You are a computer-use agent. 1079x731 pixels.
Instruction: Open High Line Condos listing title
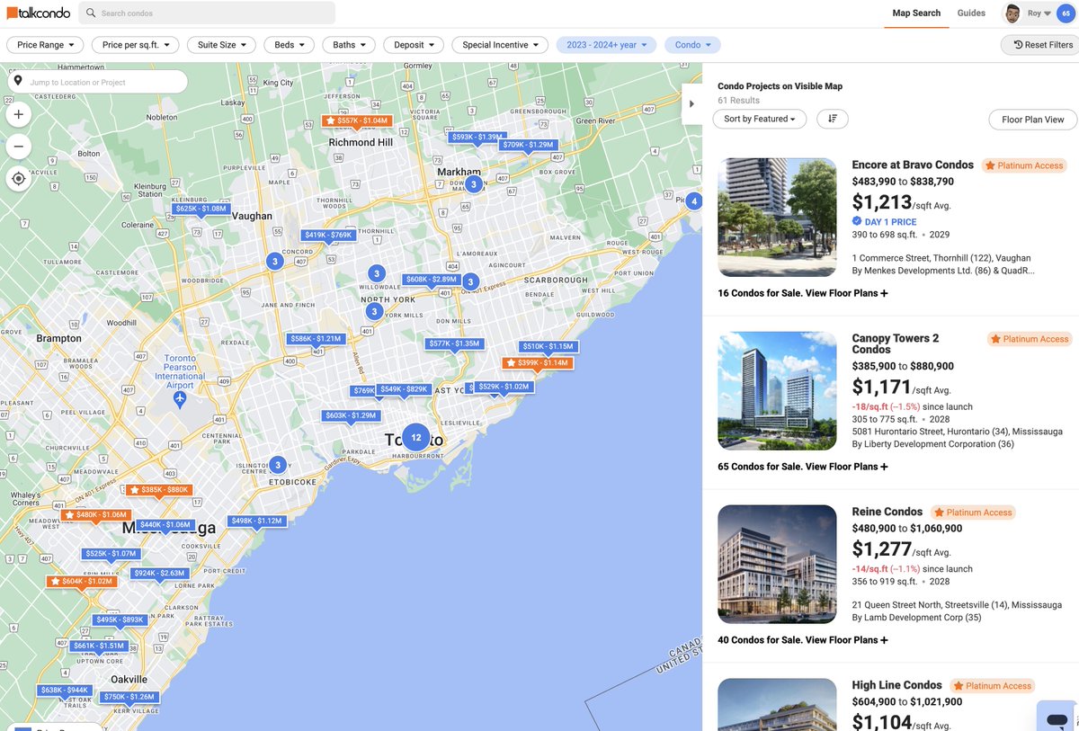point(897,685)
